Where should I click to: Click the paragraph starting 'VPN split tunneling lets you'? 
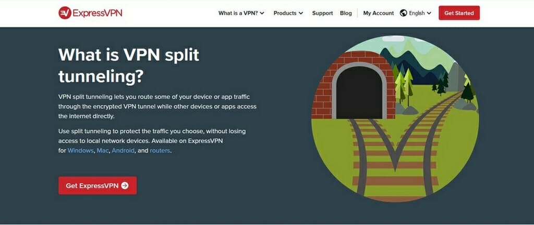[x=157, y=107]
